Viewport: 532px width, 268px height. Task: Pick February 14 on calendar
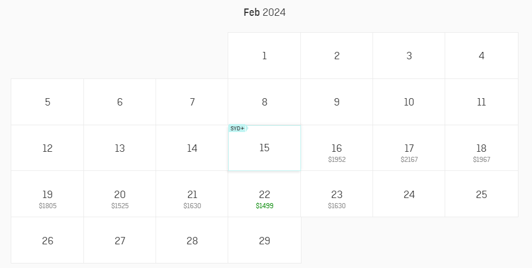tap(192, 148)
